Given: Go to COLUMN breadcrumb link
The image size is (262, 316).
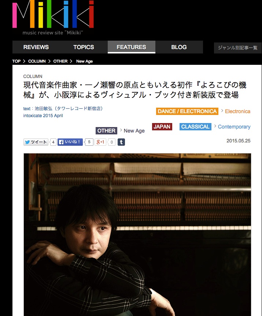Looking at the screenshot, I should (37, 61).
